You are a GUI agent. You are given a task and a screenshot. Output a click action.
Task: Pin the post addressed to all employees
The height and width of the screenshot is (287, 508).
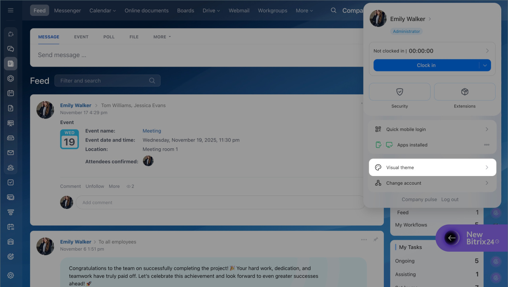[375, 239]
